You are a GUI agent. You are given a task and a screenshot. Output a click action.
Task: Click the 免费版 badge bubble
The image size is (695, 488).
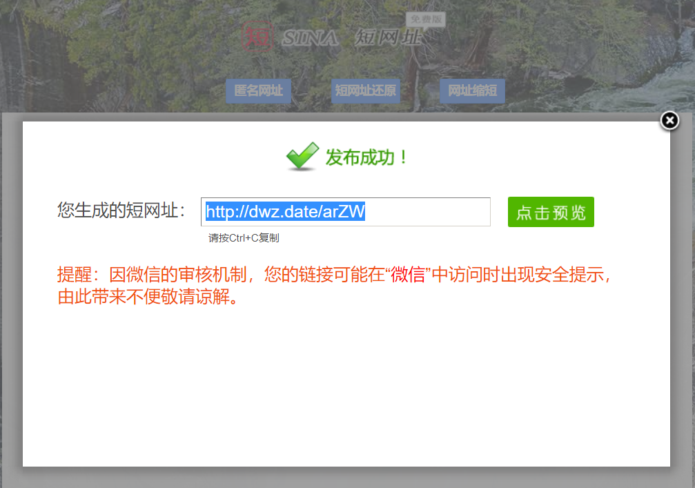[426, 19]
